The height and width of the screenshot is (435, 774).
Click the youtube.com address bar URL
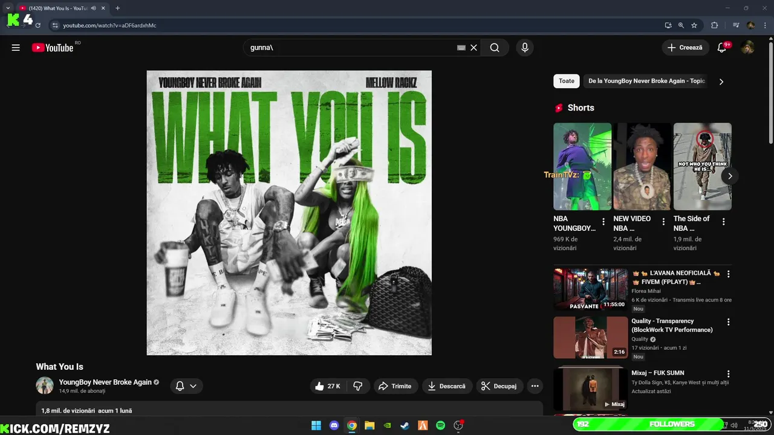coord(109,25)
